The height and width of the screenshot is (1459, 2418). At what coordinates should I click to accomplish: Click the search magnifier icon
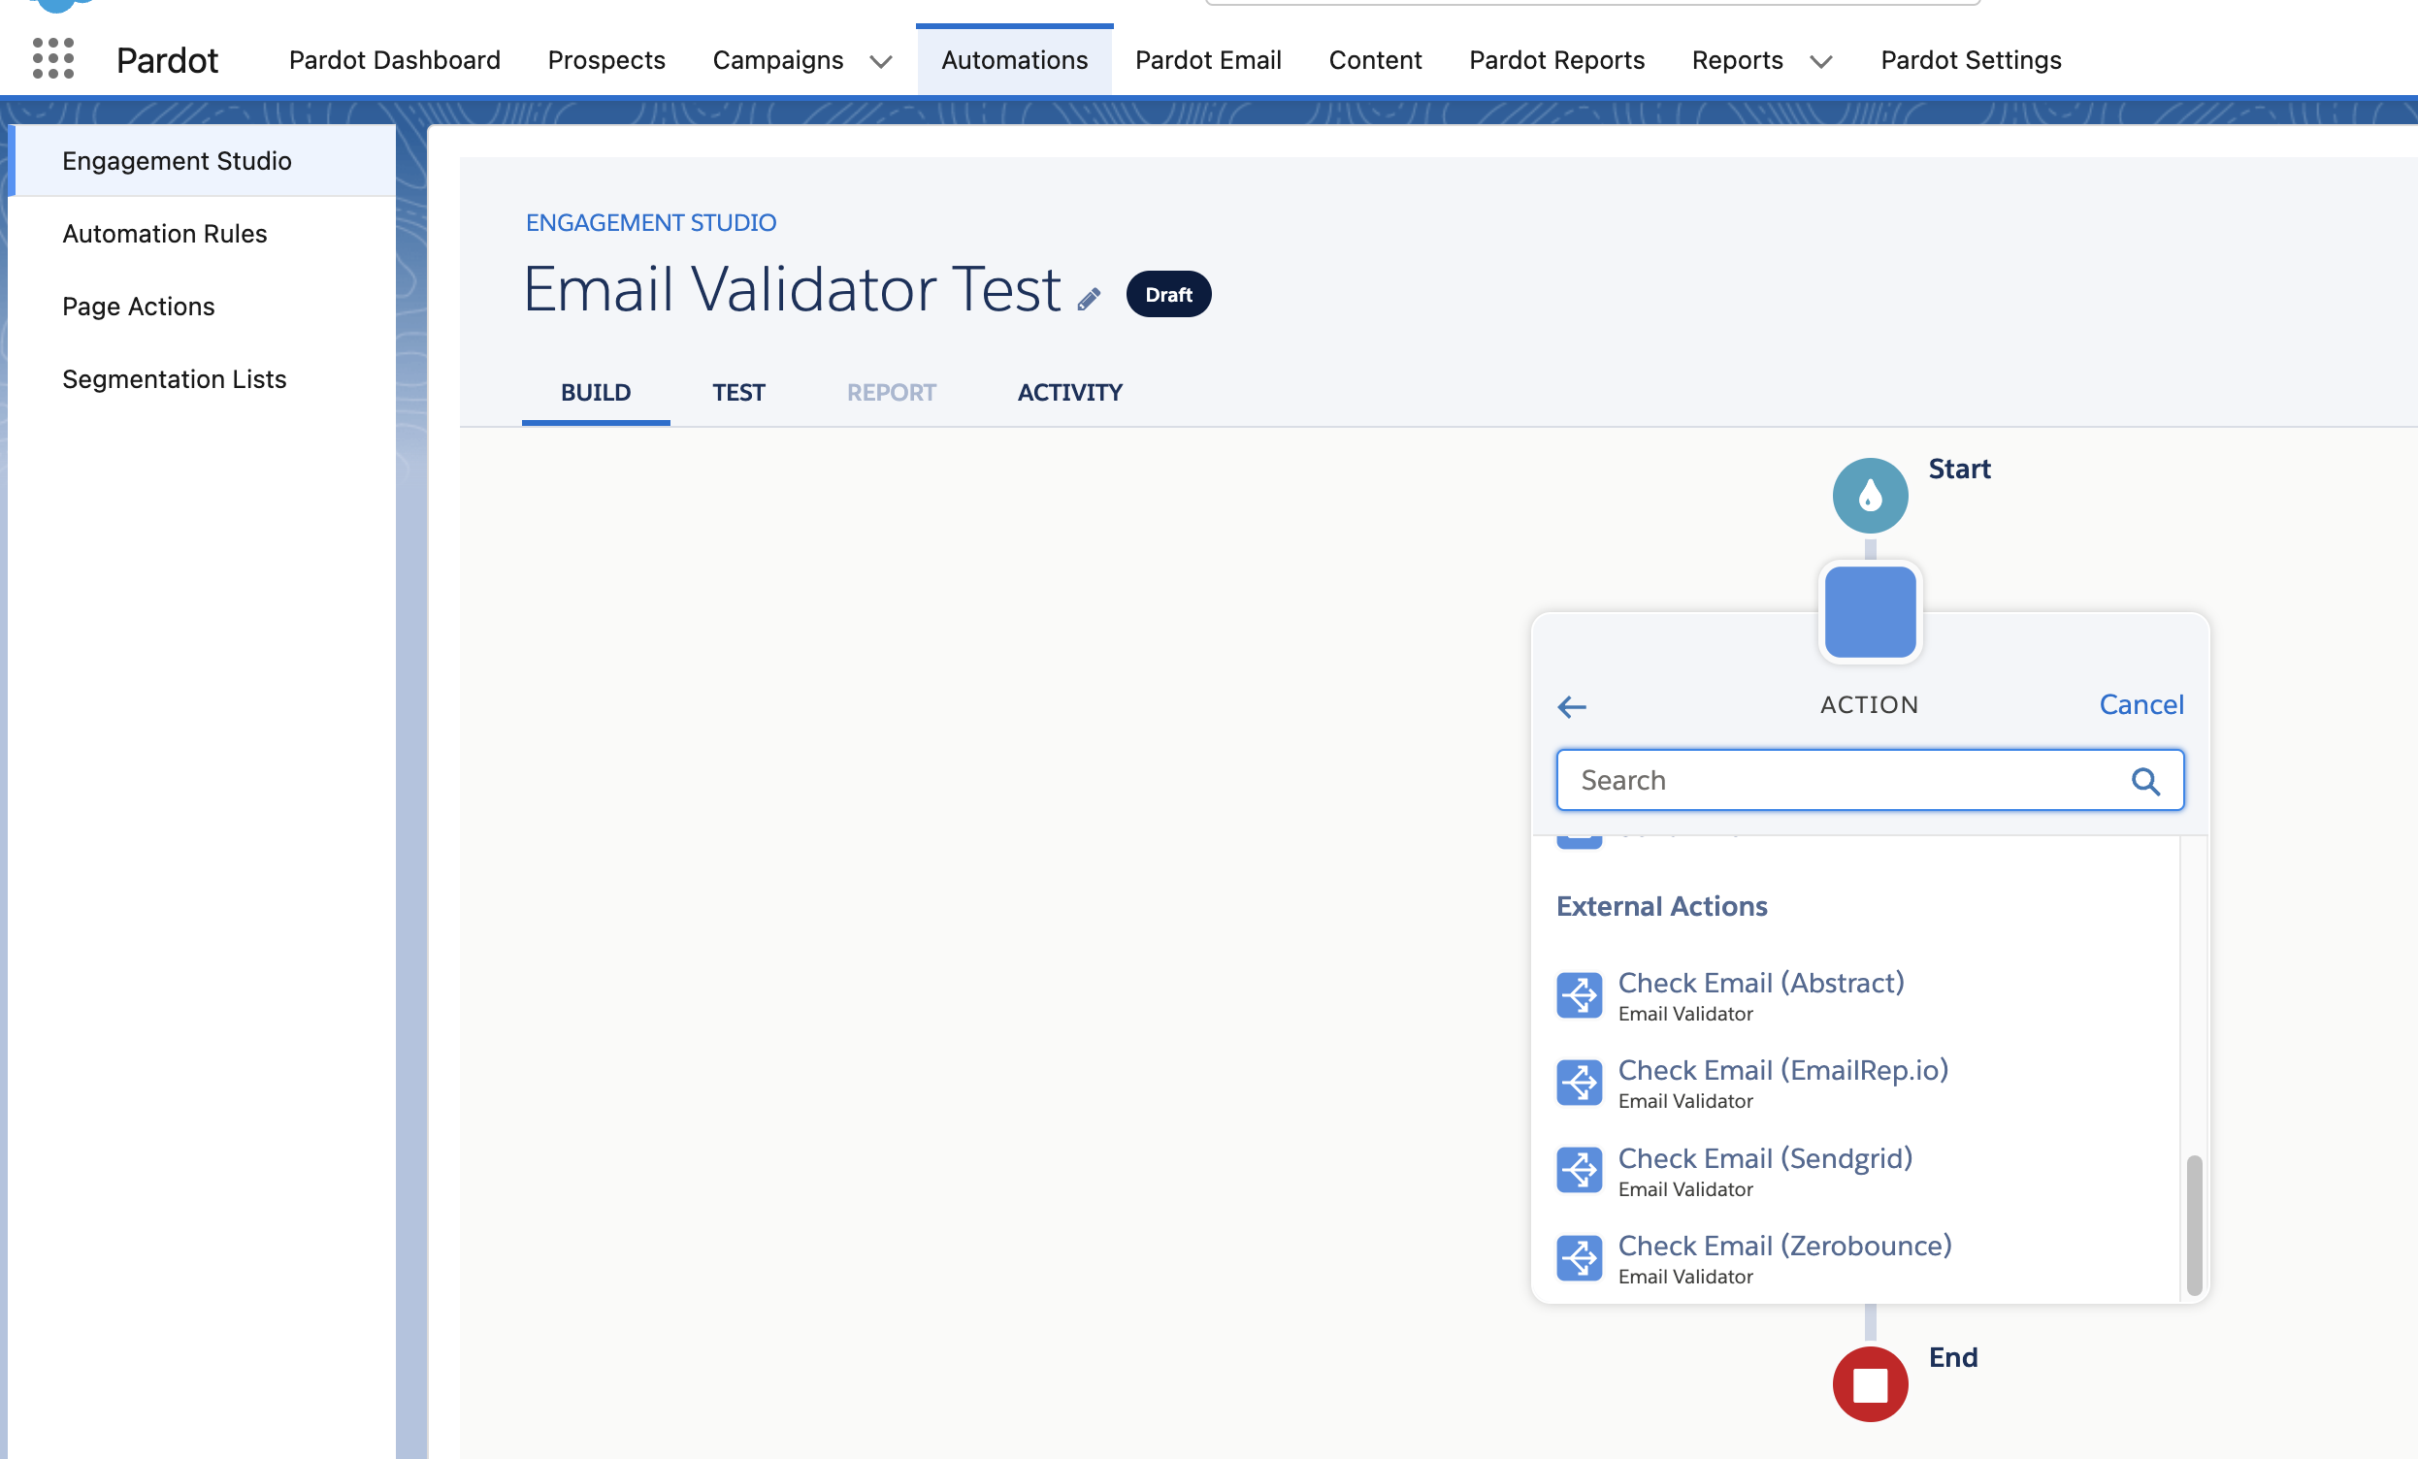coord(2145,781)
